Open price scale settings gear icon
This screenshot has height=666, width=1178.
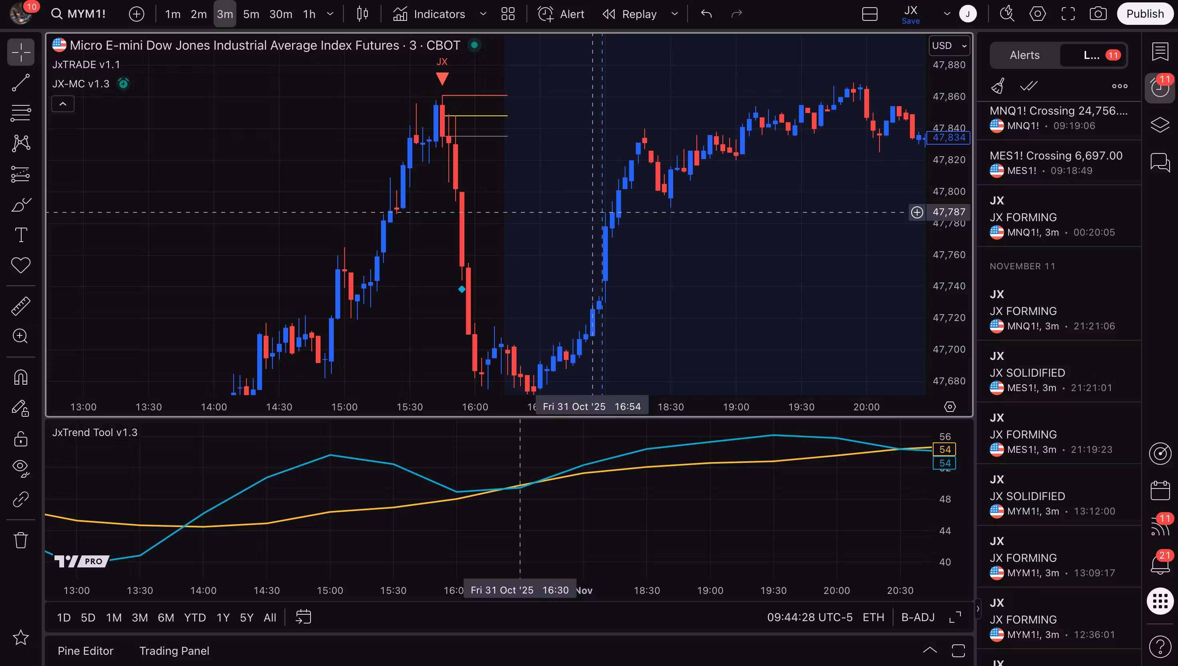tap(950, 407)
